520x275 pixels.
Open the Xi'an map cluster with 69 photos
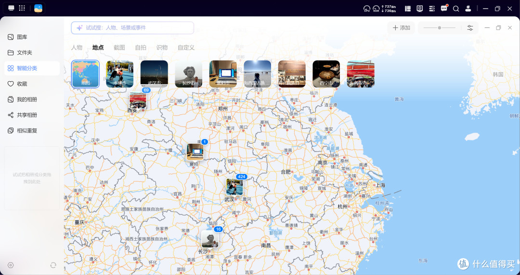(138, 101)
